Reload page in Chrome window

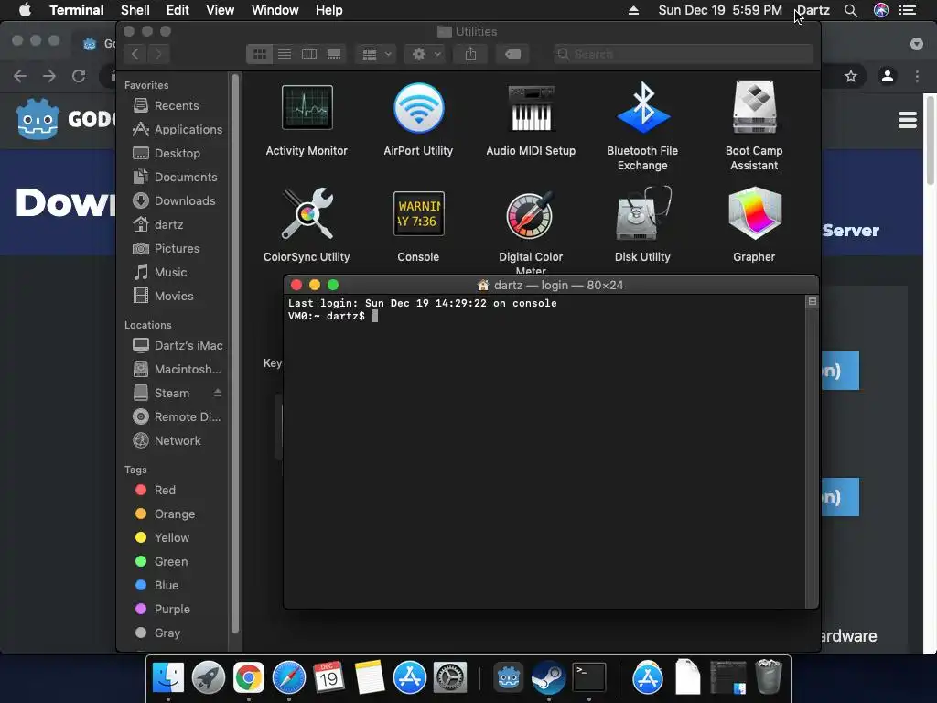79,76
